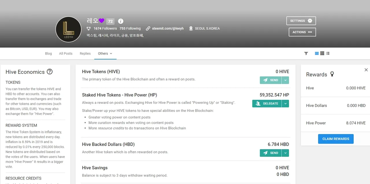370x184 pixels.
Task: Click Send for Hive Backed Dollars
Action: pos(271,153)
